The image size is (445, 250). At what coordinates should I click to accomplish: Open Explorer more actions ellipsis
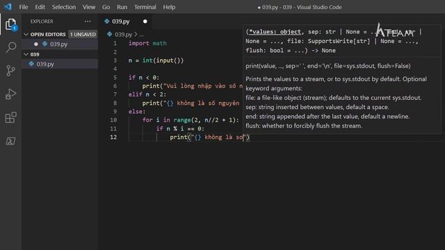(88, 22)
